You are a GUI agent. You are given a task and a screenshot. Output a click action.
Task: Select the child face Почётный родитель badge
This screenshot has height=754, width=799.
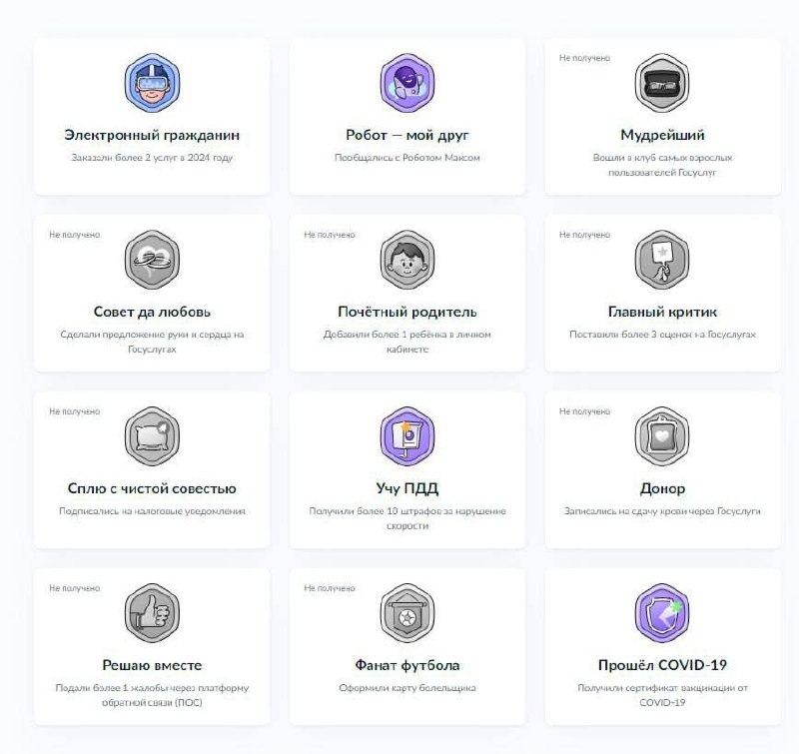tap(407, 260)
